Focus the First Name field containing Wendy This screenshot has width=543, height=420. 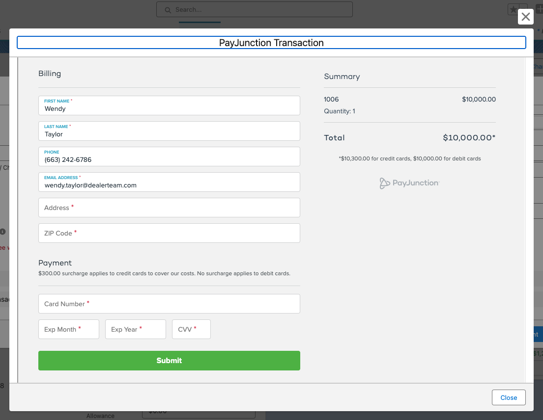click(x=169, y=105)
